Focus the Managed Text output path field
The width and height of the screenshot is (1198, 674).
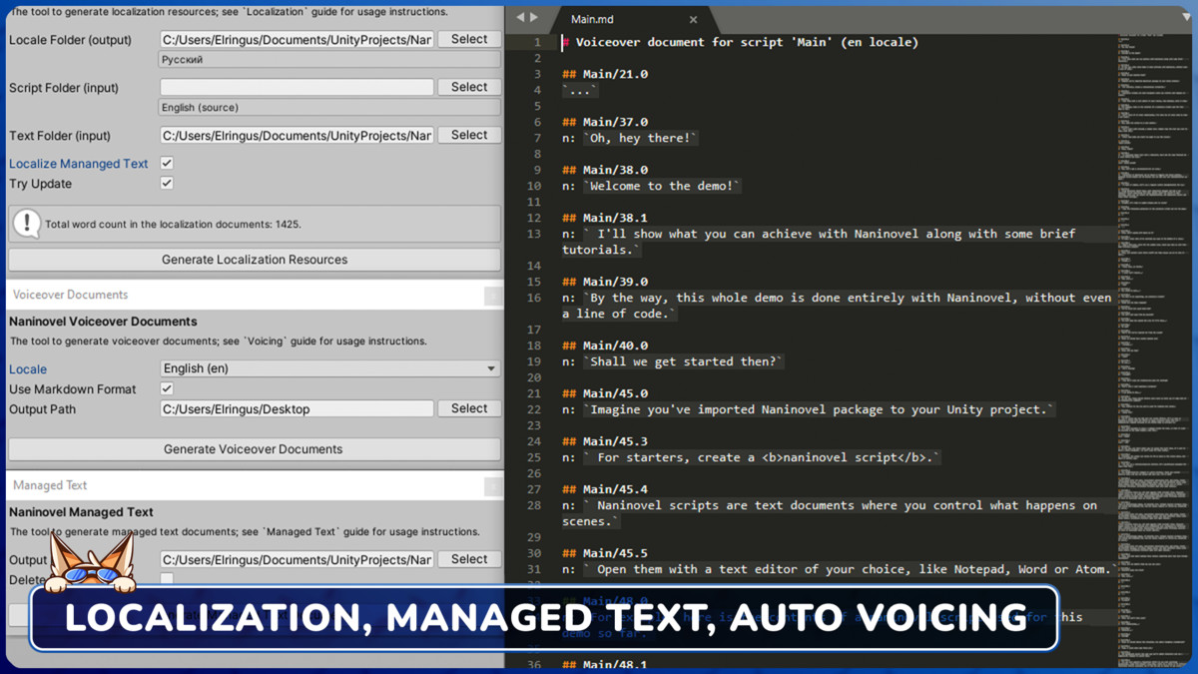pyautogui.click(x=298, y=559)
